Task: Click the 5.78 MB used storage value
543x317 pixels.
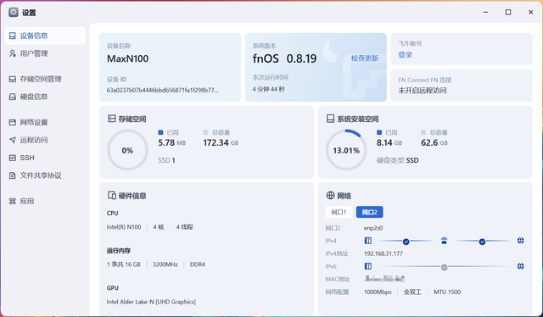Action: (x=171, y=142)
